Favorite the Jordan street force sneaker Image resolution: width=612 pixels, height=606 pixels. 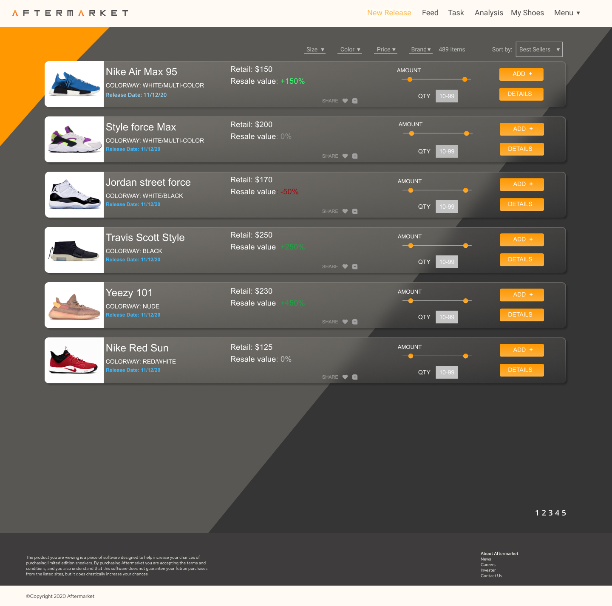click(345, 211)
